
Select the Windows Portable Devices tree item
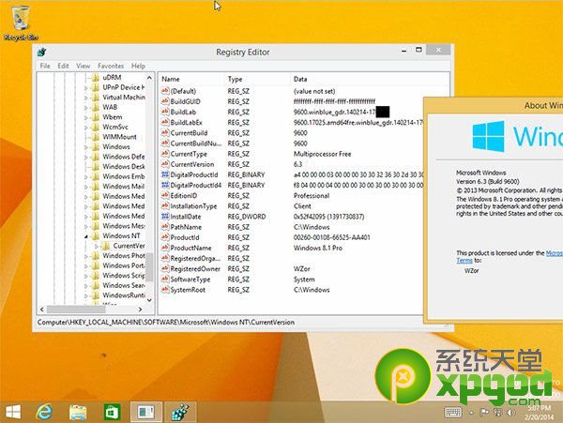(124, 265)
